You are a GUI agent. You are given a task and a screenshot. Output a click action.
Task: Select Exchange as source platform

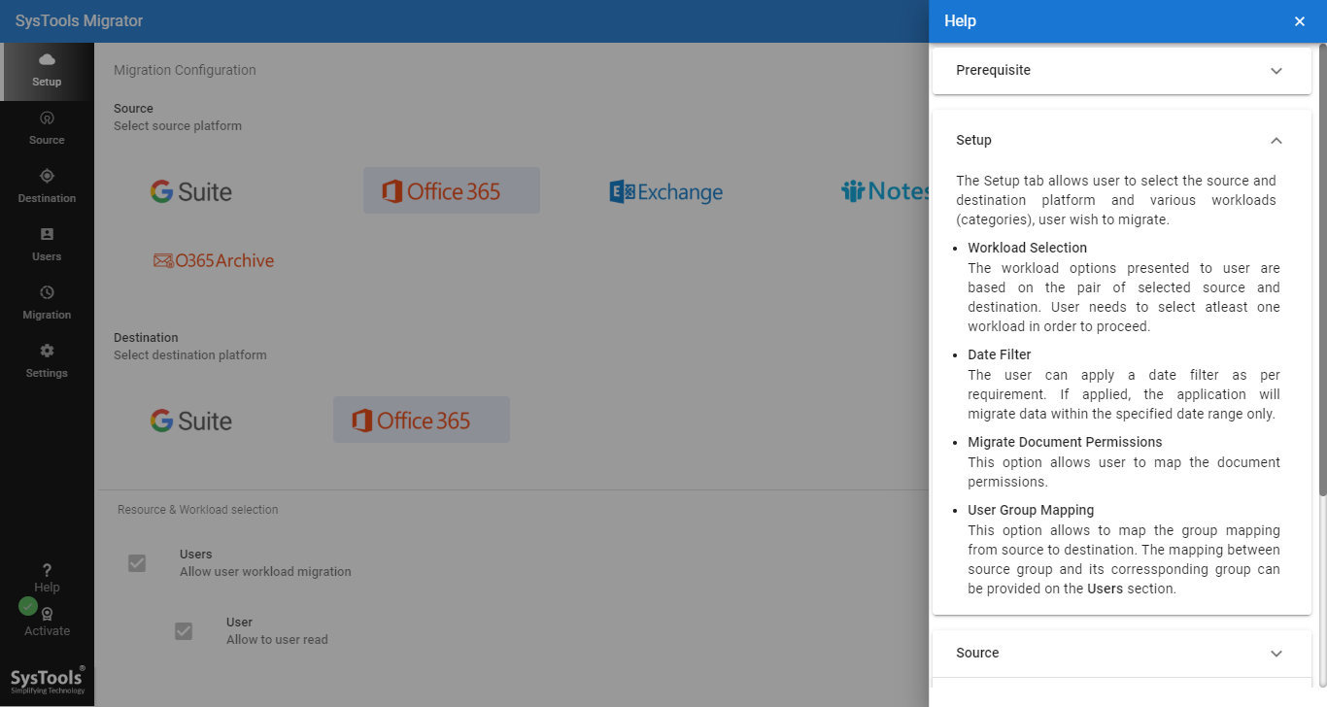point(666,191)
